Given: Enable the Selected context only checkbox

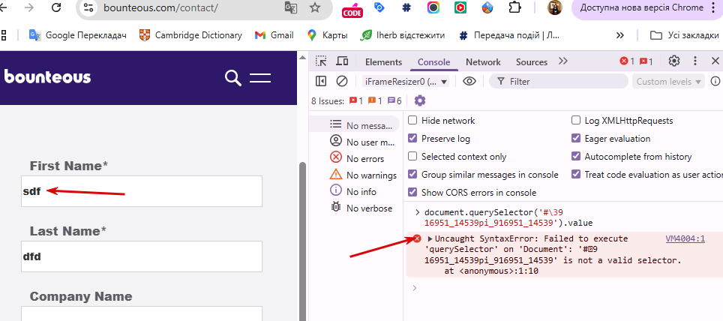Looking at the screenshot, I should coord(412,156).
